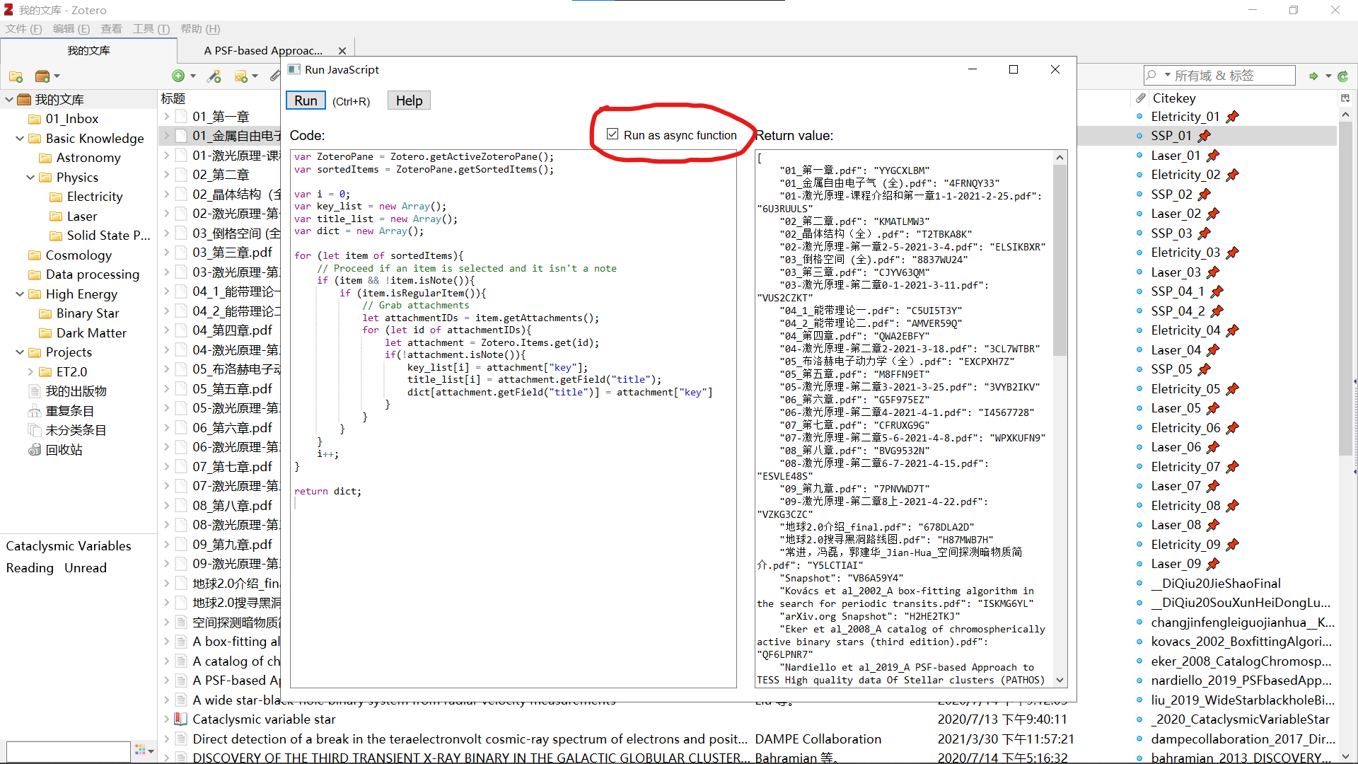Click the green New Item plus icon
Screen dimensions: 1358x764
tap(178, 76)
